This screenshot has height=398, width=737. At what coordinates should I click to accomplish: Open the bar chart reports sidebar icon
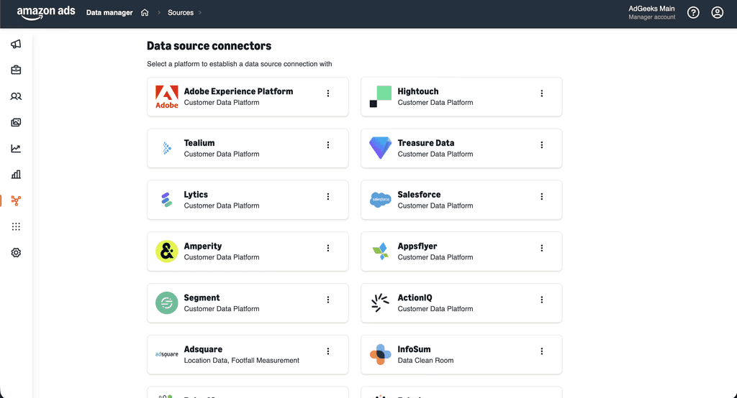16,175
